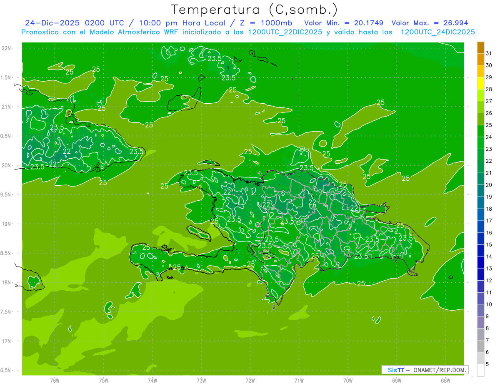This screenshot has width=500, height=386.
Task: Click the Valor Min. = 20.1749 readout
Action: point(344,23)
